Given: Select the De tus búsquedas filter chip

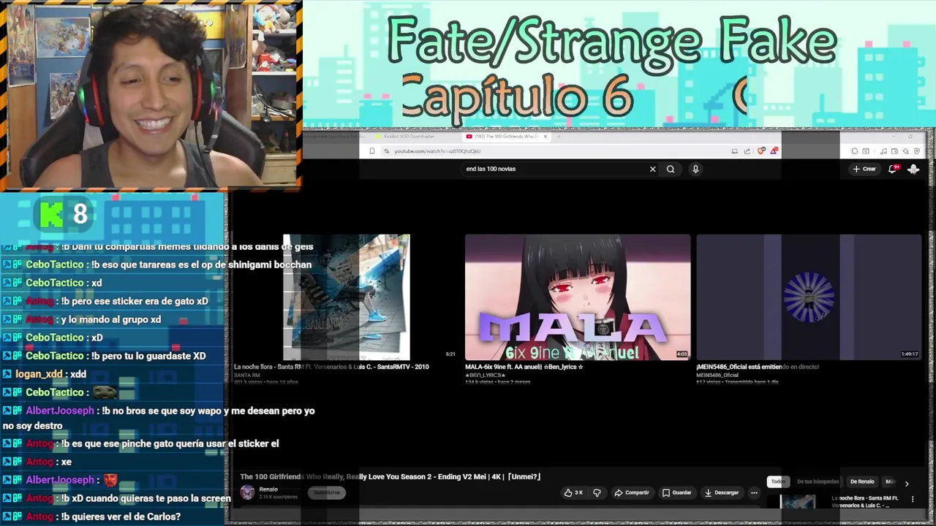Looking at the screenshot, I should click(818, 481).
